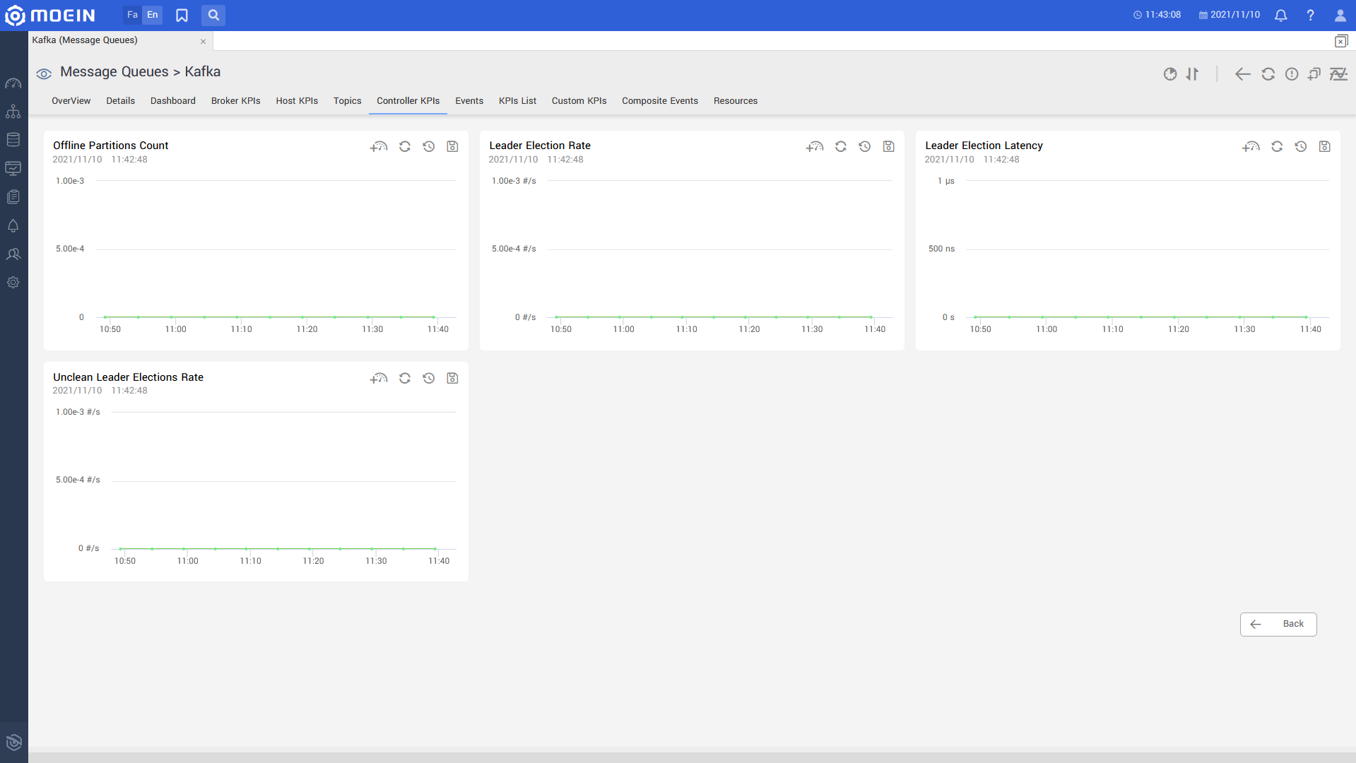Open the topology hierarchy sidebar icon
Screen dimensions: 1356x763
13,112
